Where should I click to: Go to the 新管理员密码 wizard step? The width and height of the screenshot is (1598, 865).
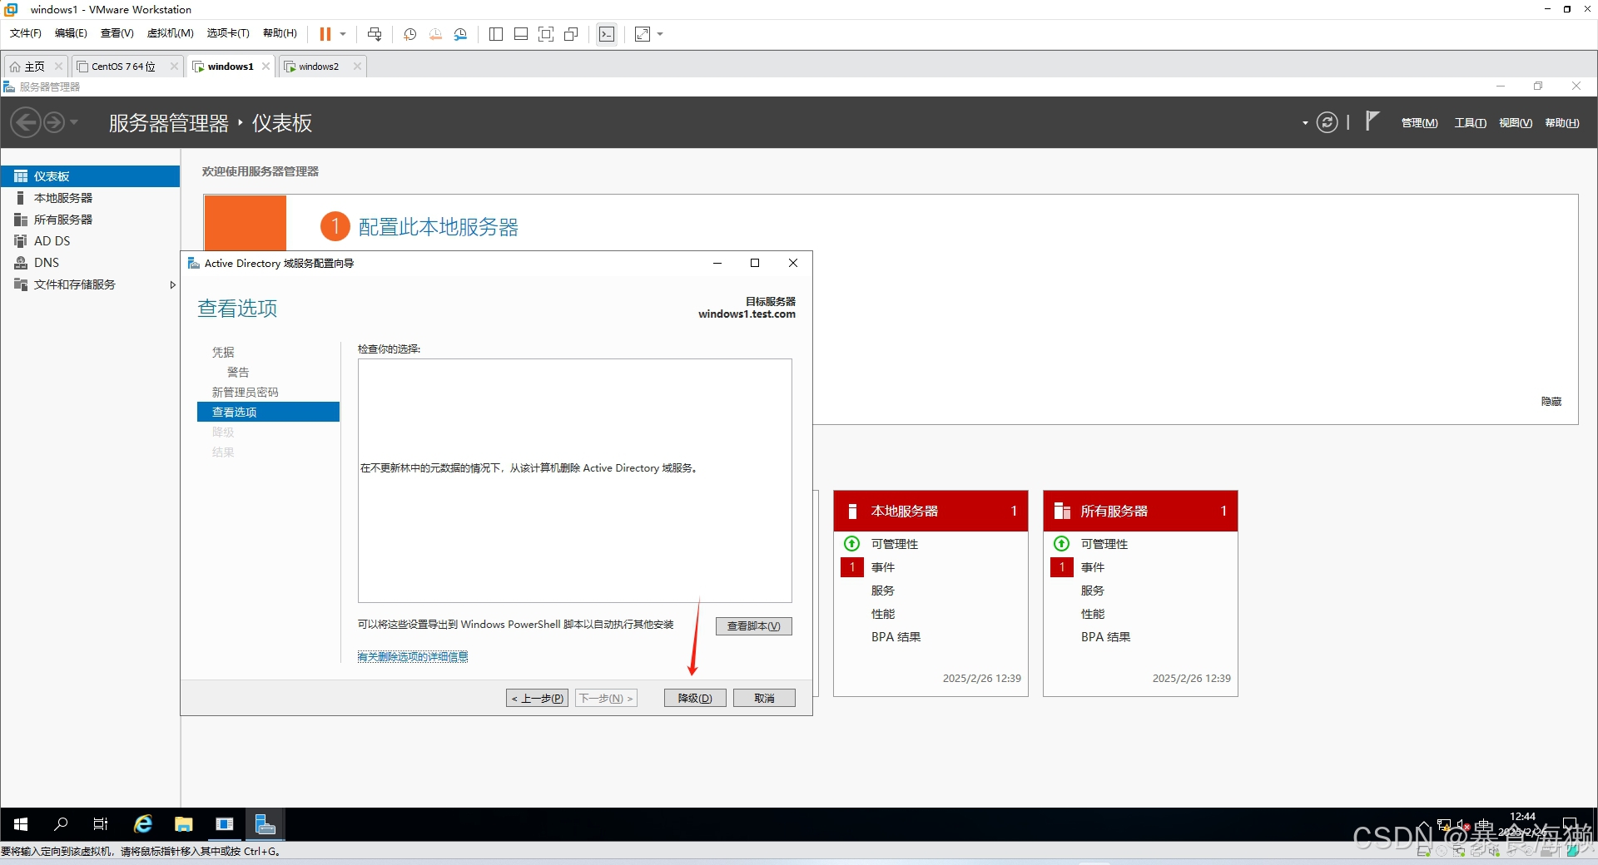click(x=245, y=393)
